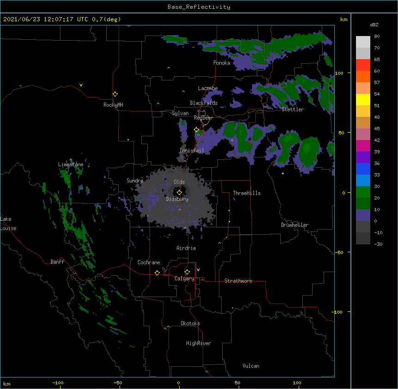Click the yellow V marker northwest of RockyMH
398x389 pixels.
click(81, 85)
